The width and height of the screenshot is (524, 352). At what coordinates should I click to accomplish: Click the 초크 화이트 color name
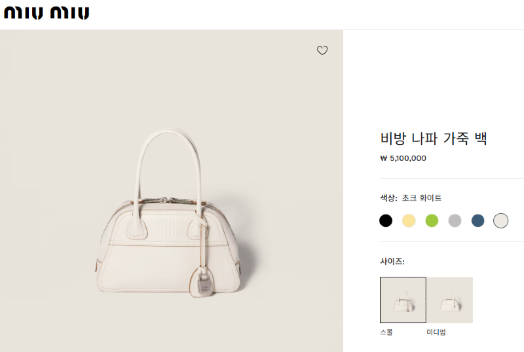pos(422,198)
